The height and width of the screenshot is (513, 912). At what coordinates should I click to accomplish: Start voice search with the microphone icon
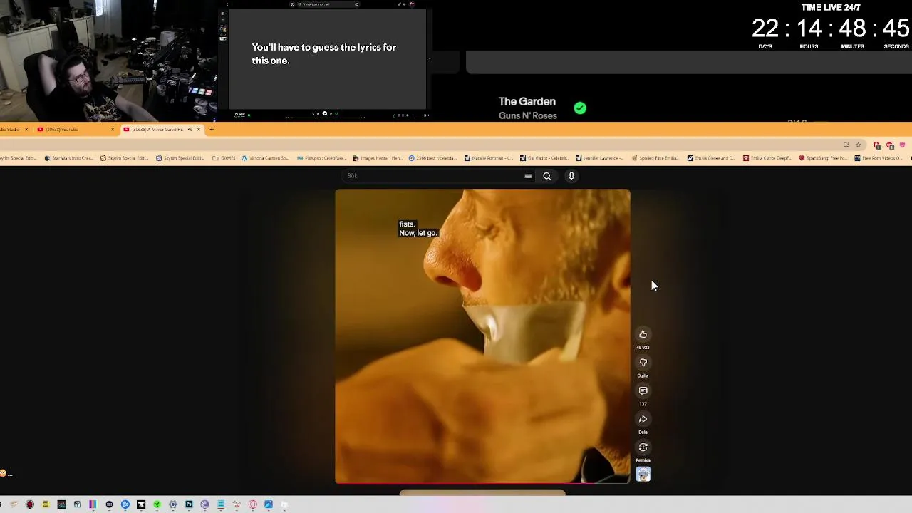click(x=571, y=176)
